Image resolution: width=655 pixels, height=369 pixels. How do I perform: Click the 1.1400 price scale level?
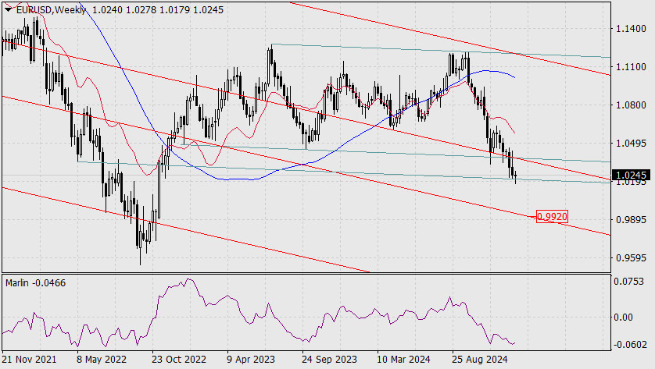[631, 29]
